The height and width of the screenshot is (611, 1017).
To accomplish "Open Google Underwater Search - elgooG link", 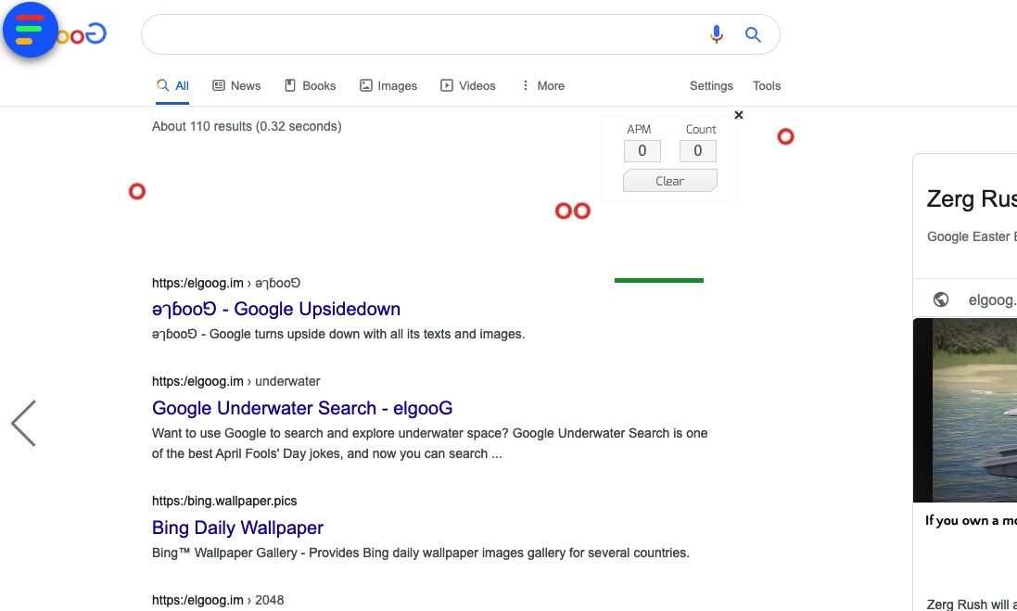I will coord(302,408).
